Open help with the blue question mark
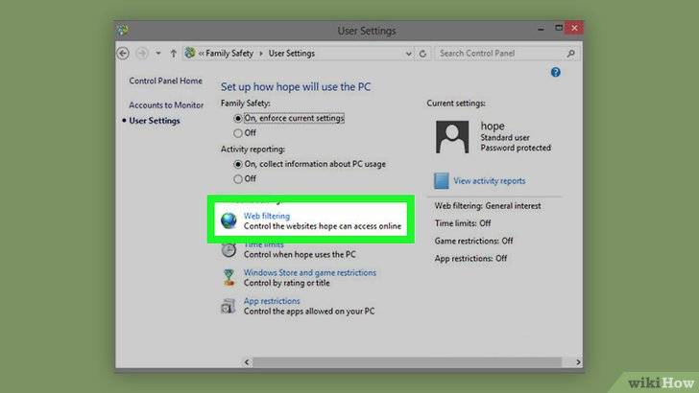699x393 pixels. pyautogui.click(x=555, y=73)
